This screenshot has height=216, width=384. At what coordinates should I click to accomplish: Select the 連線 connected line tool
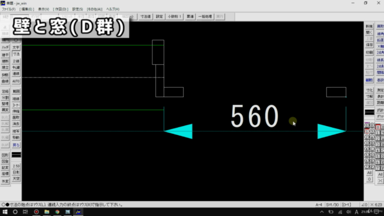coord(16,74)
